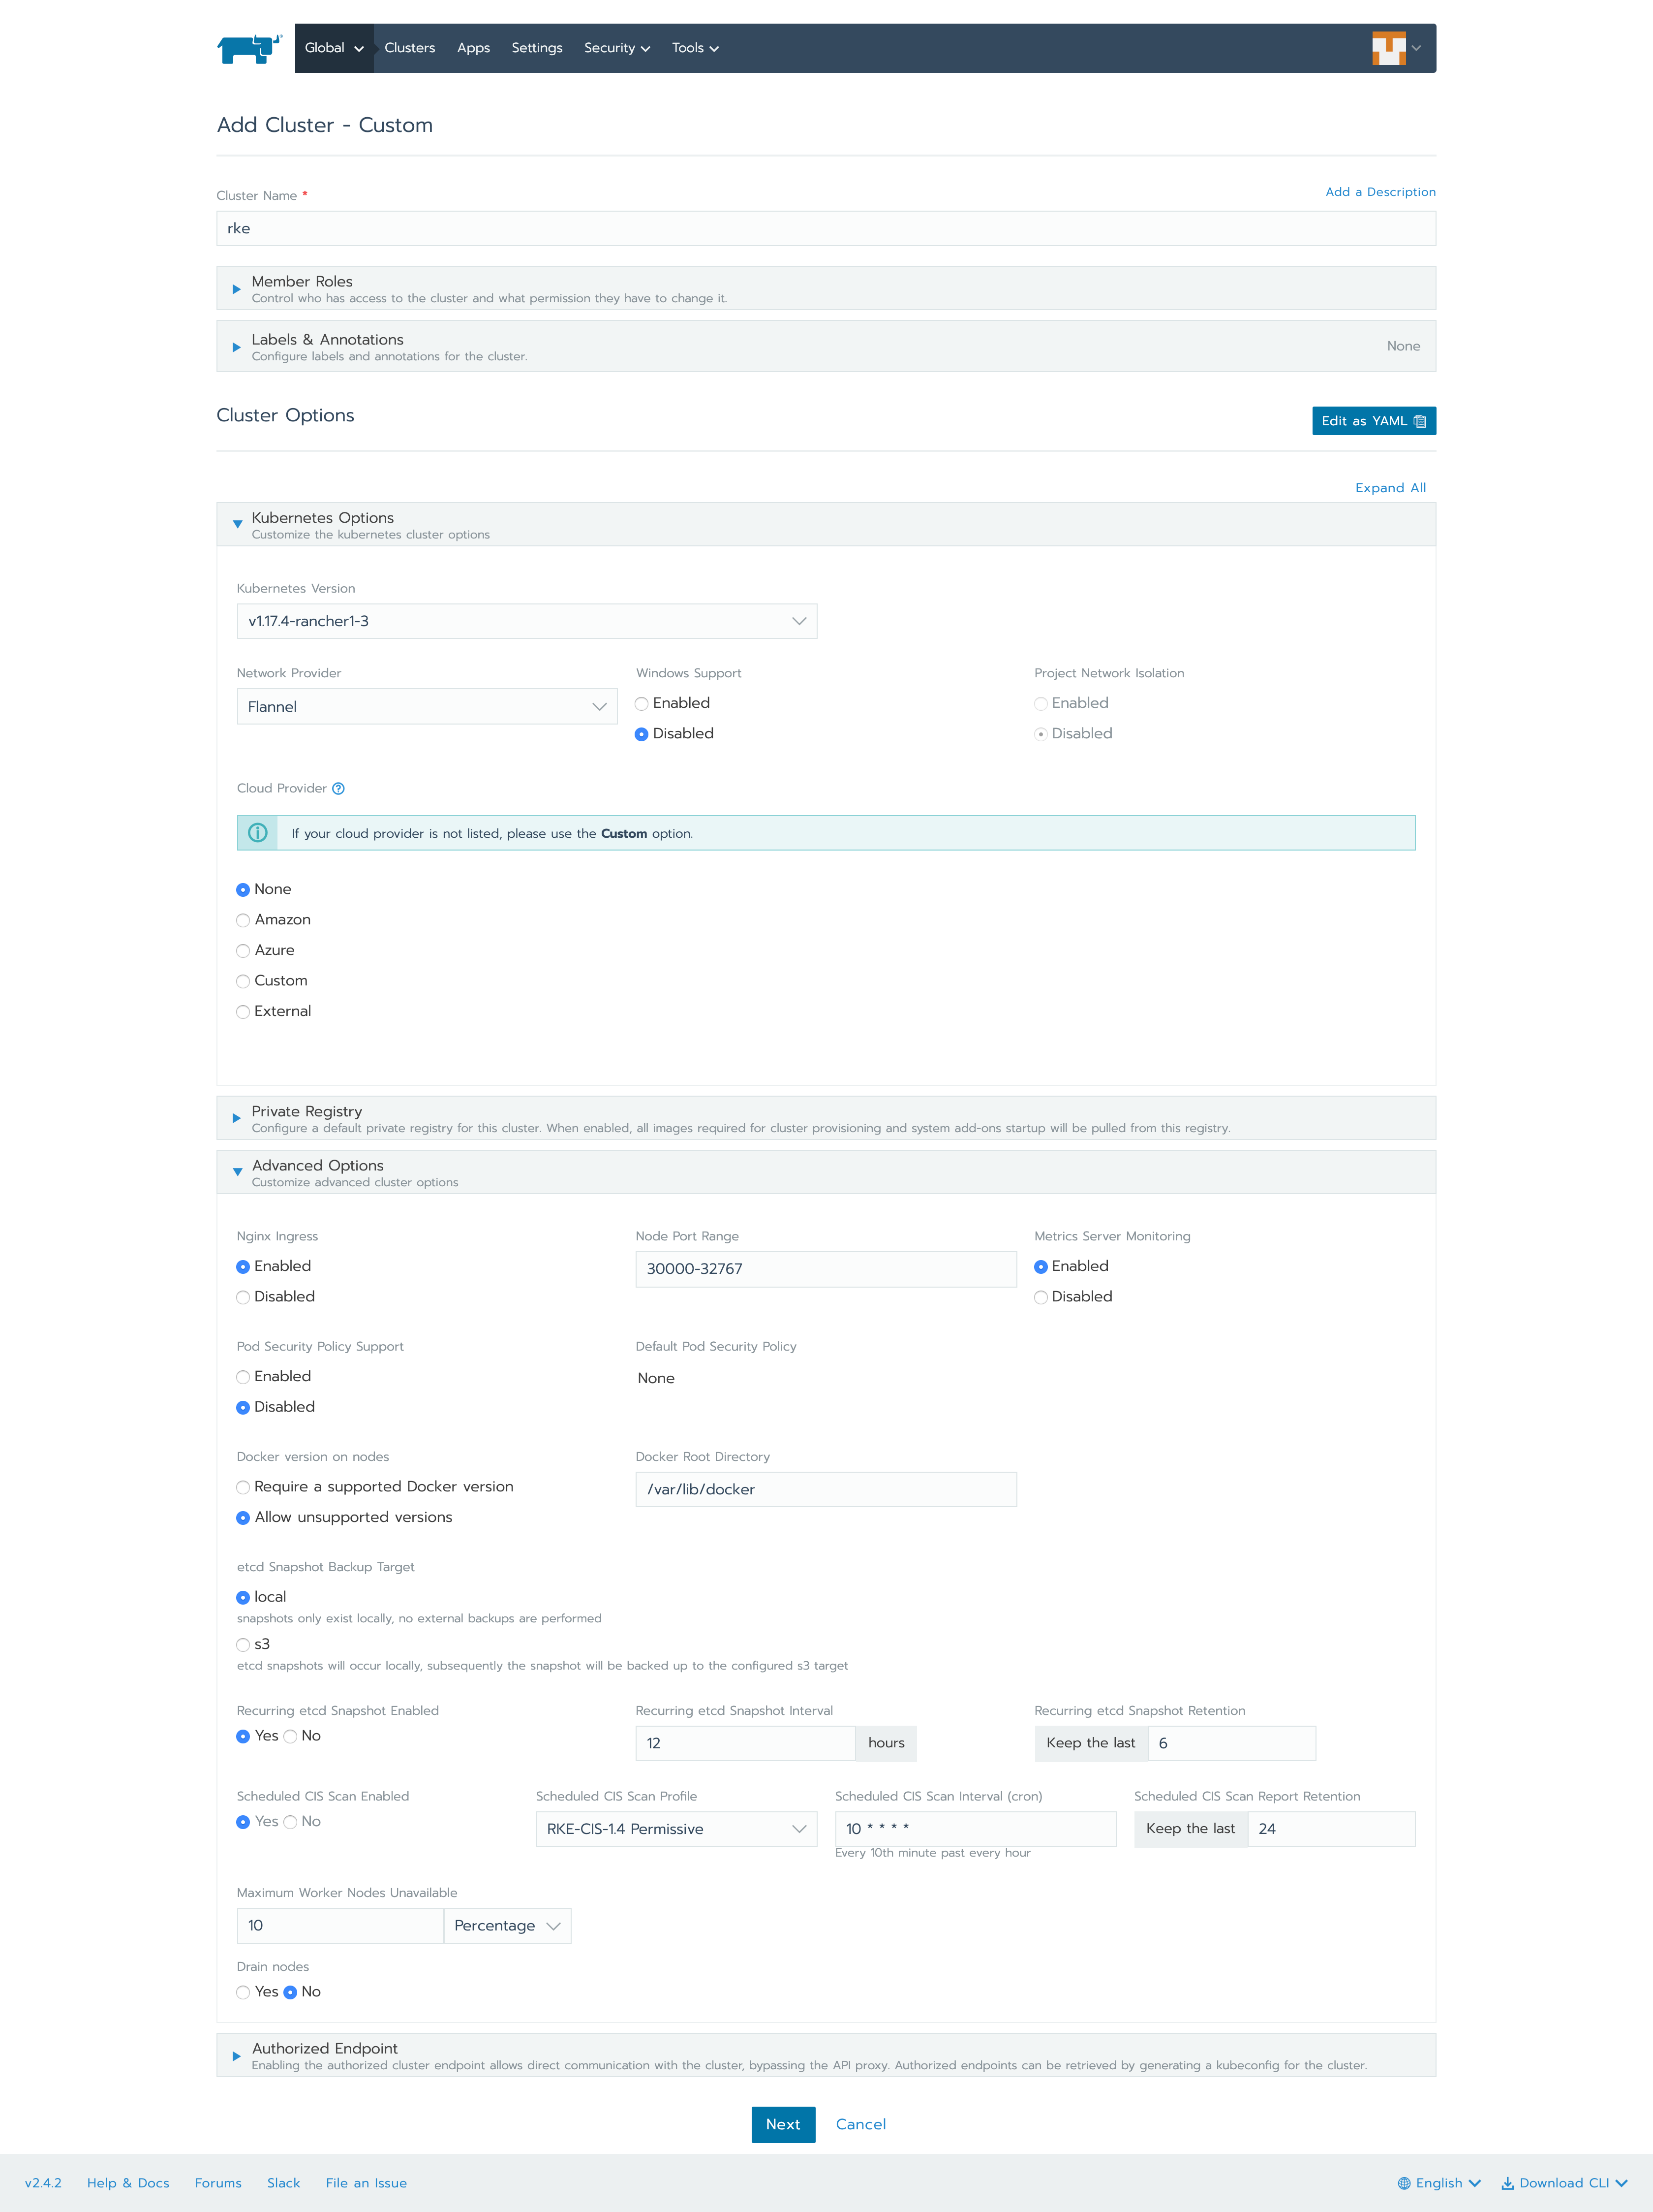Click the info icon in cloud provider banner
The image size is (1653, 2212).
[x=258, y=833]
